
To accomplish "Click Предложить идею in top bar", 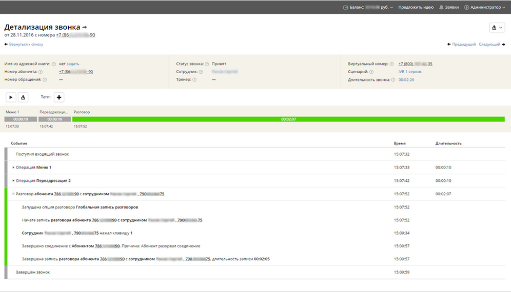I will click(x=416, y=7).
